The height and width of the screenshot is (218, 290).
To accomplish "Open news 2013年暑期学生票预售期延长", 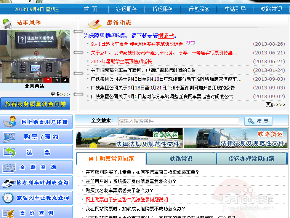I will pos(121,62).
